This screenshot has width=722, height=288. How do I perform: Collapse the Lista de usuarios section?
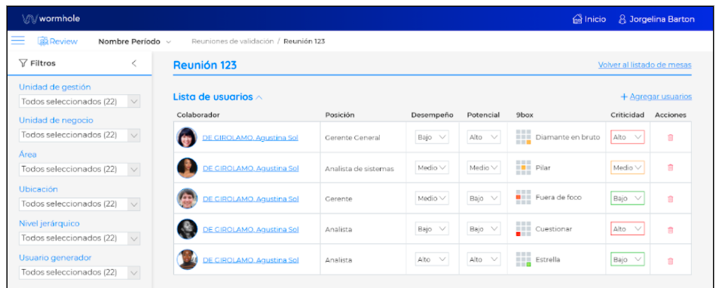click(x=259, y=97)
